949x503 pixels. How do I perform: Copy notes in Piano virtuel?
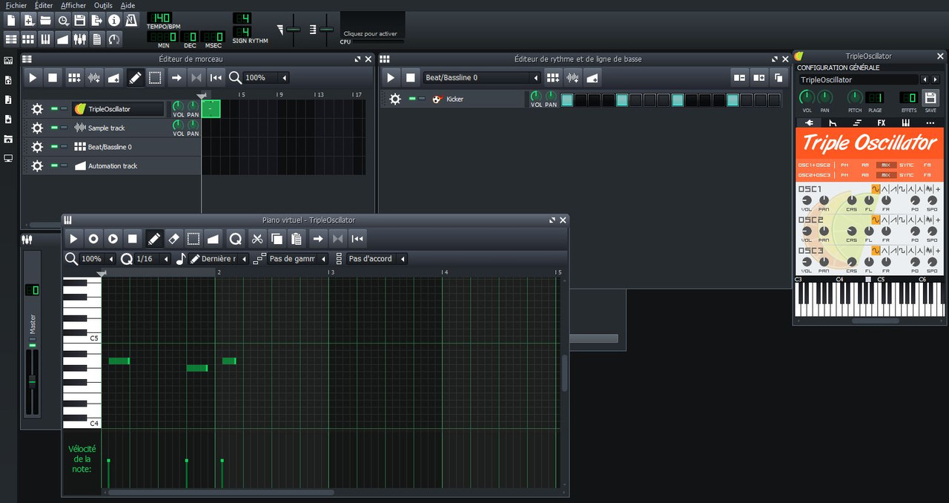coord(277,238)
